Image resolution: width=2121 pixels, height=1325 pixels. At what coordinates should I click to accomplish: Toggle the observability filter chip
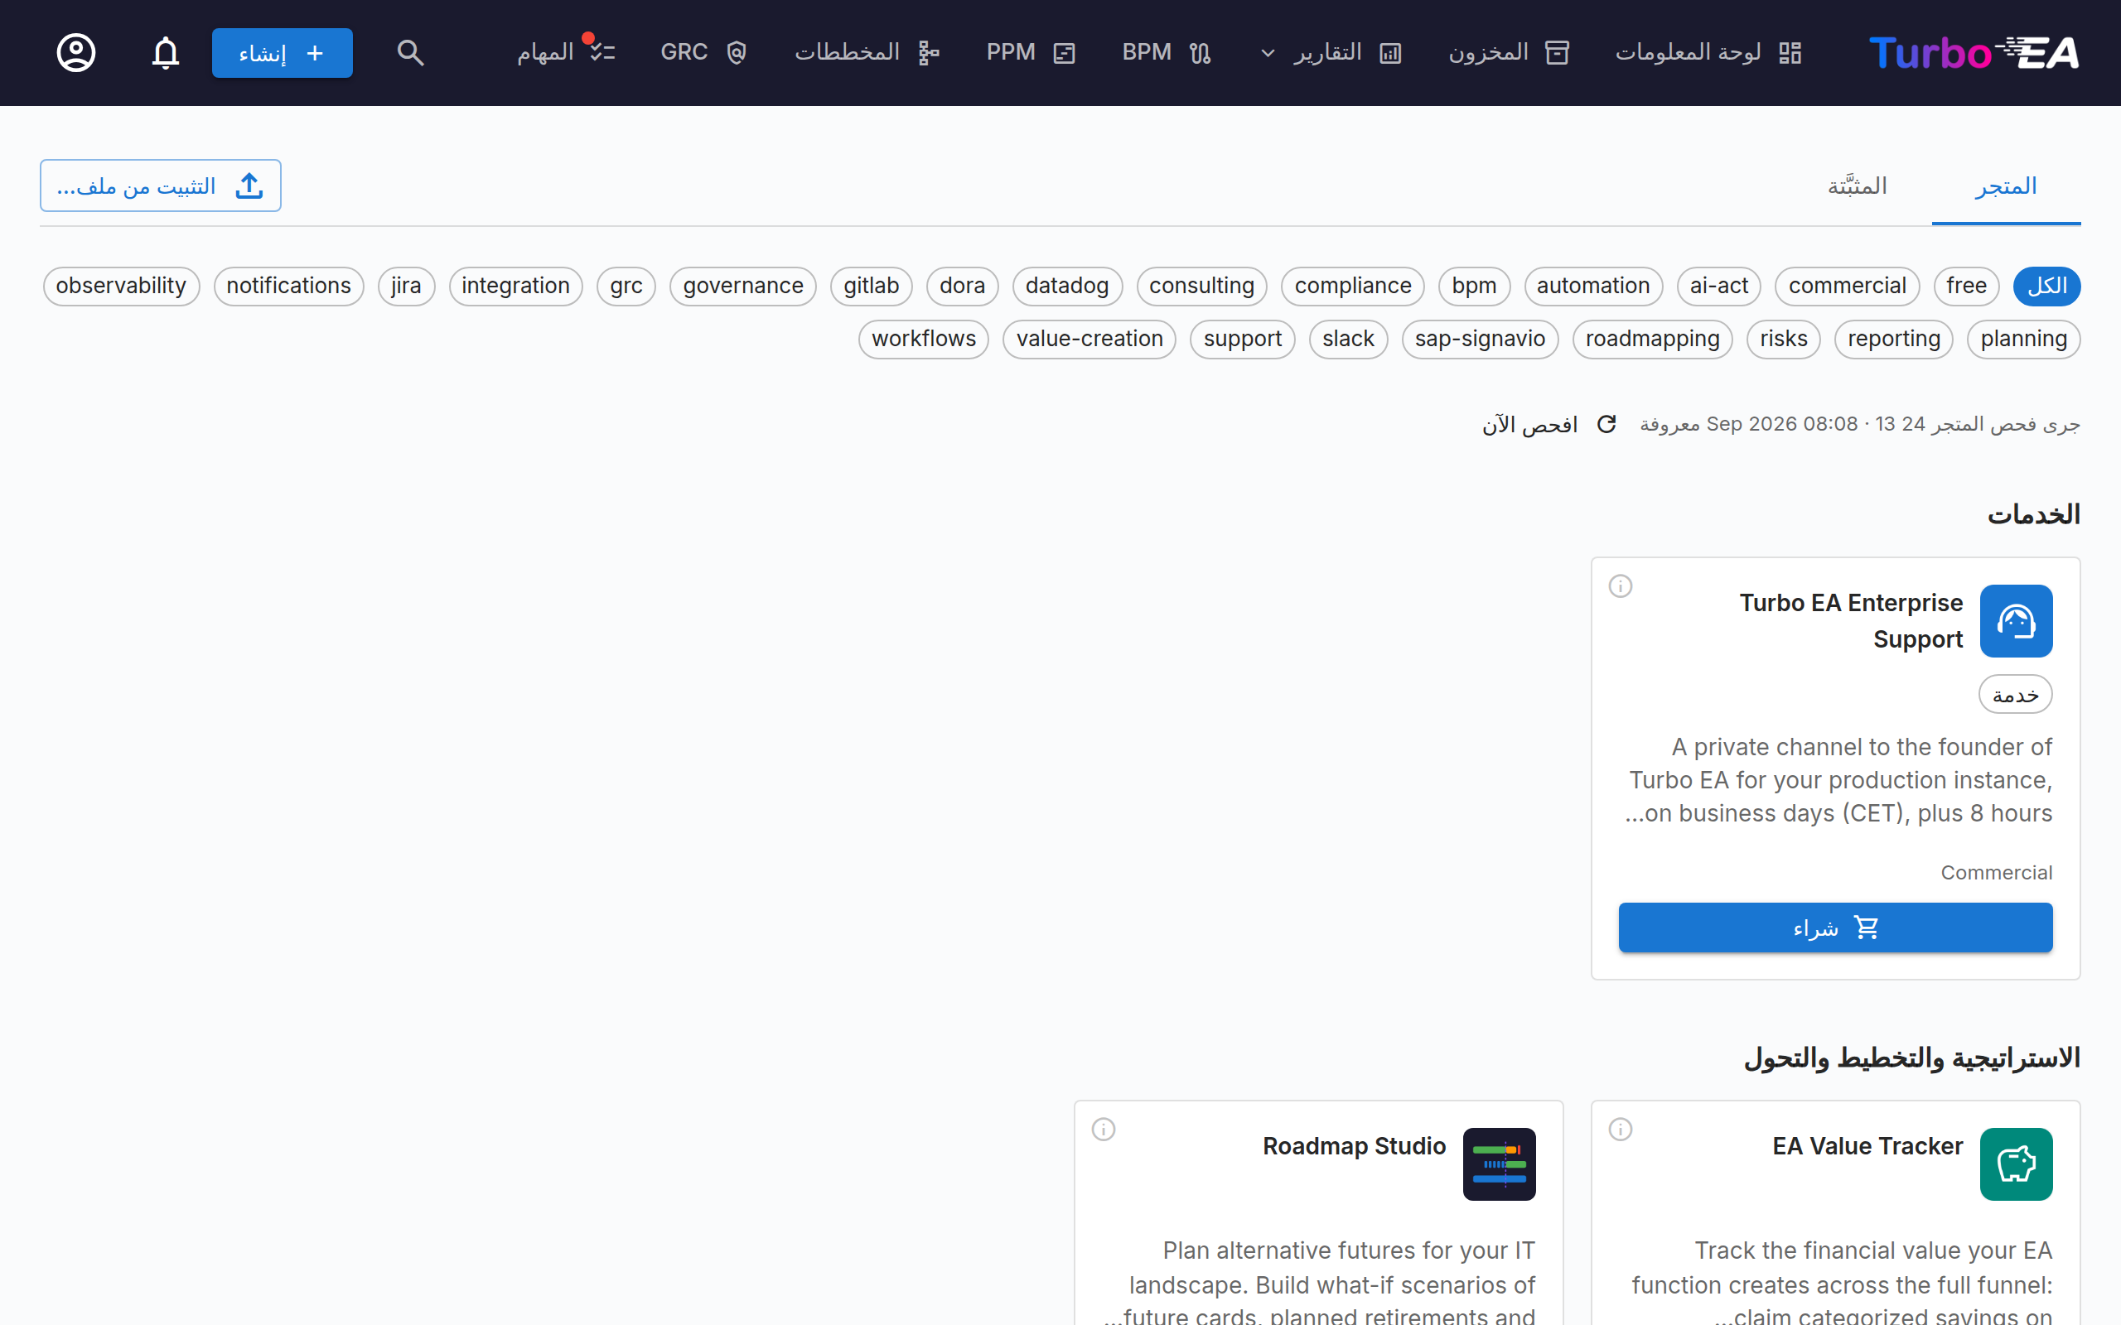click(121, 287)
